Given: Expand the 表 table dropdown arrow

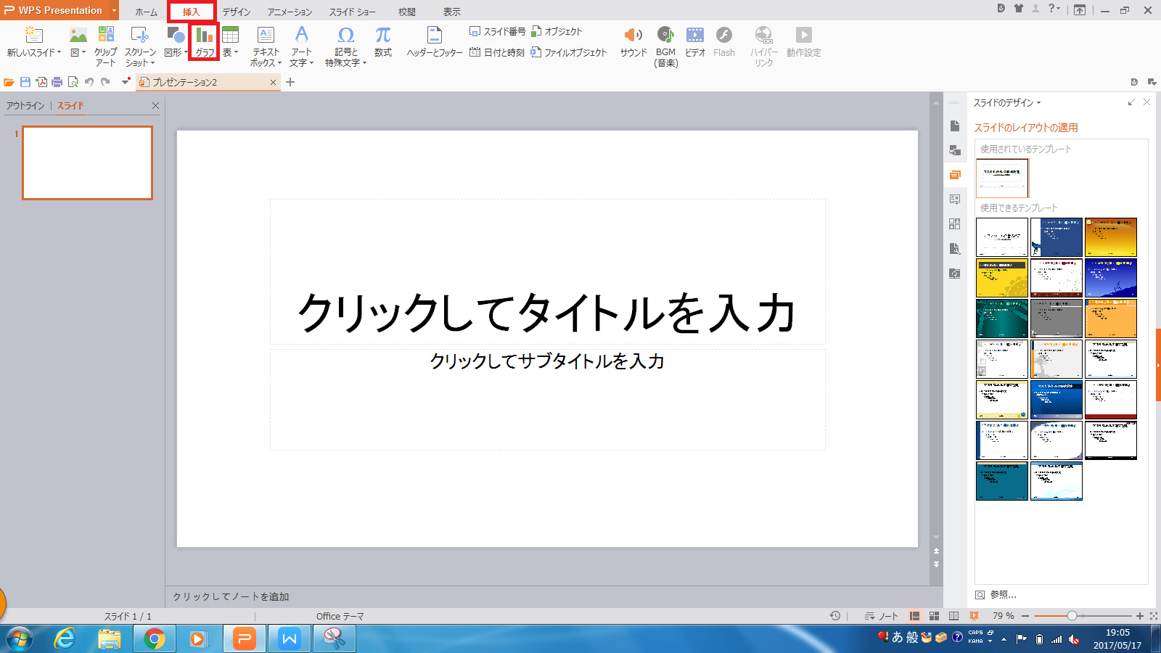Looking at the screenshot, I should click(x=236, y=52).
